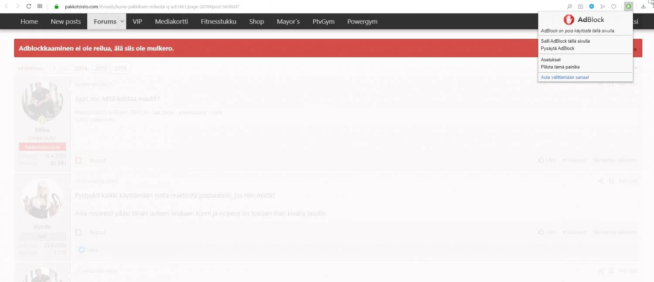Expand the Forums dropdown arrow
Screen dimensions: 654x282
(123, 21)
